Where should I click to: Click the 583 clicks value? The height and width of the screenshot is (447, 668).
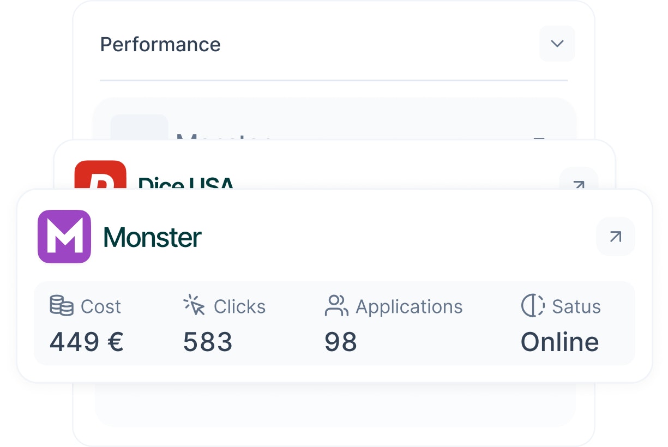click(x=208, y=342)
